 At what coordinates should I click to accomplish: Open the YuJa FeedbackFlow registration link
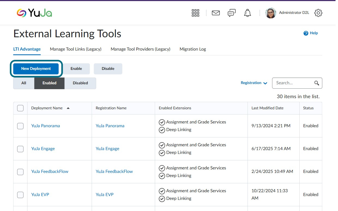tap(114, 172)
